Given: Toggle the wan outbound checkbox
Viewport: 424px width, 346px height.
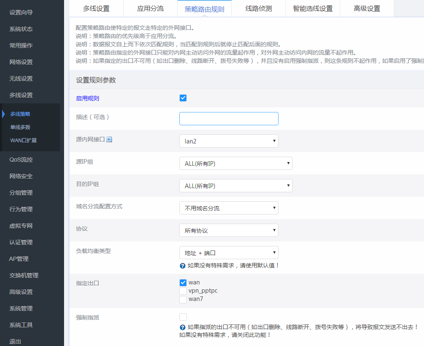Looking at the screenshot, I should [183, 283].
